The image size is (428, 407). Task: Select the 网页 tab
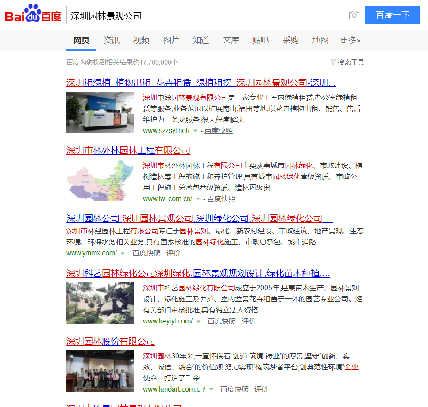click(81, 40)
